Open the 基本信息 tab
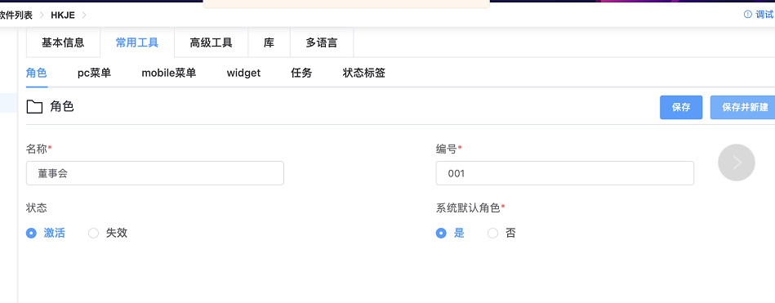The height and width of the screenshot is (303, 775). coord(63,42)
